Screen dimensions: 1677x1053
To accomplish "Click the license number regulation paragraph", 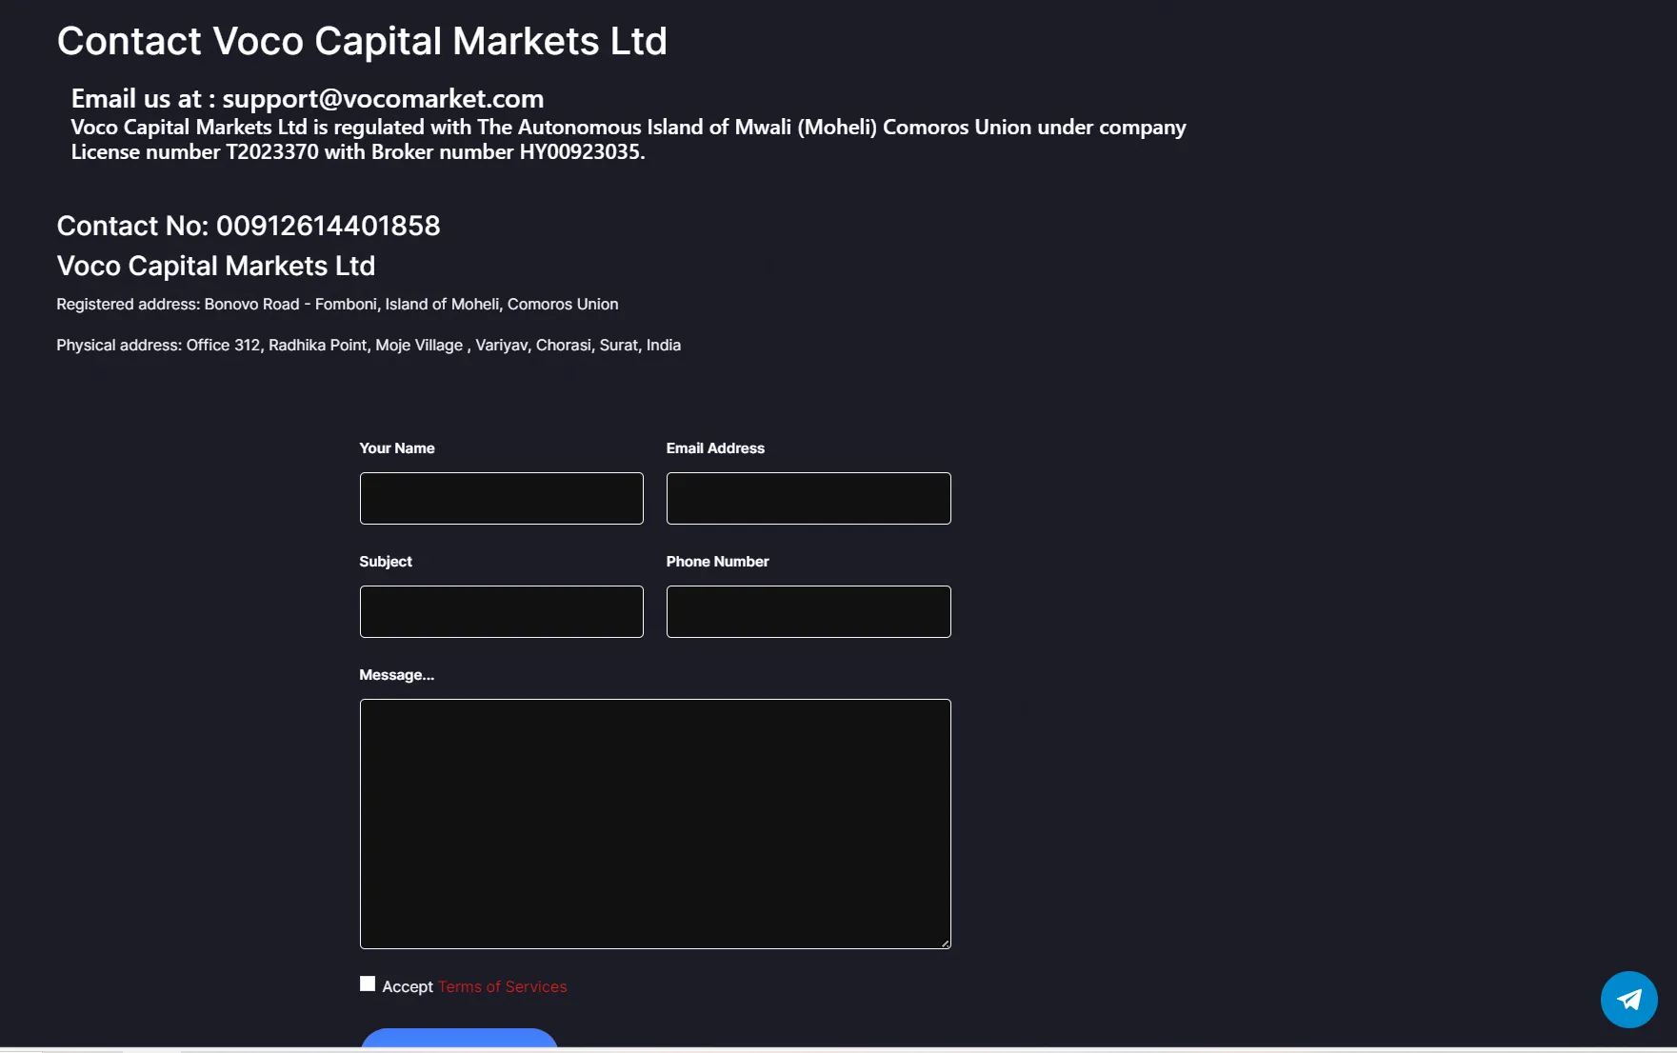I will [x=629, y=139].
